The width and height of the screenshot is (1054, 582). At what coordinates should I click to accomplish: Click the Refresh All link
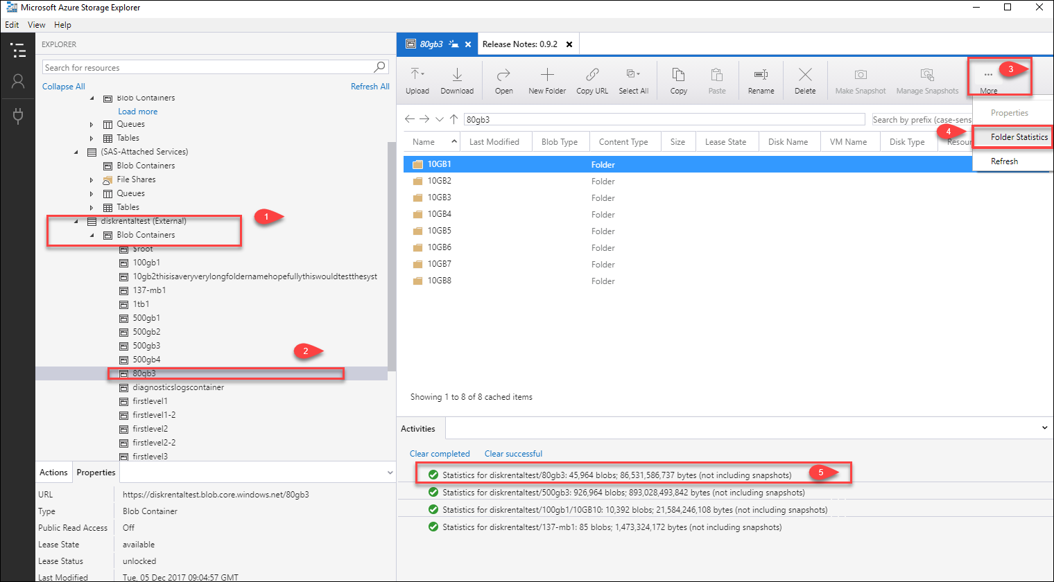(370, 86)
